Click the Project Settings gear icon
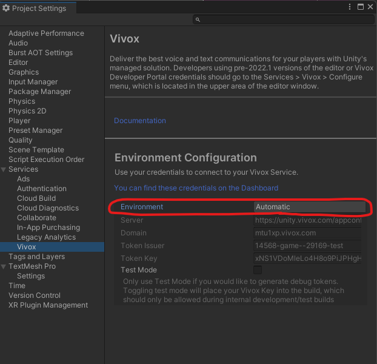The height and width of the screenshot is (364, 377). pos(6,8)
